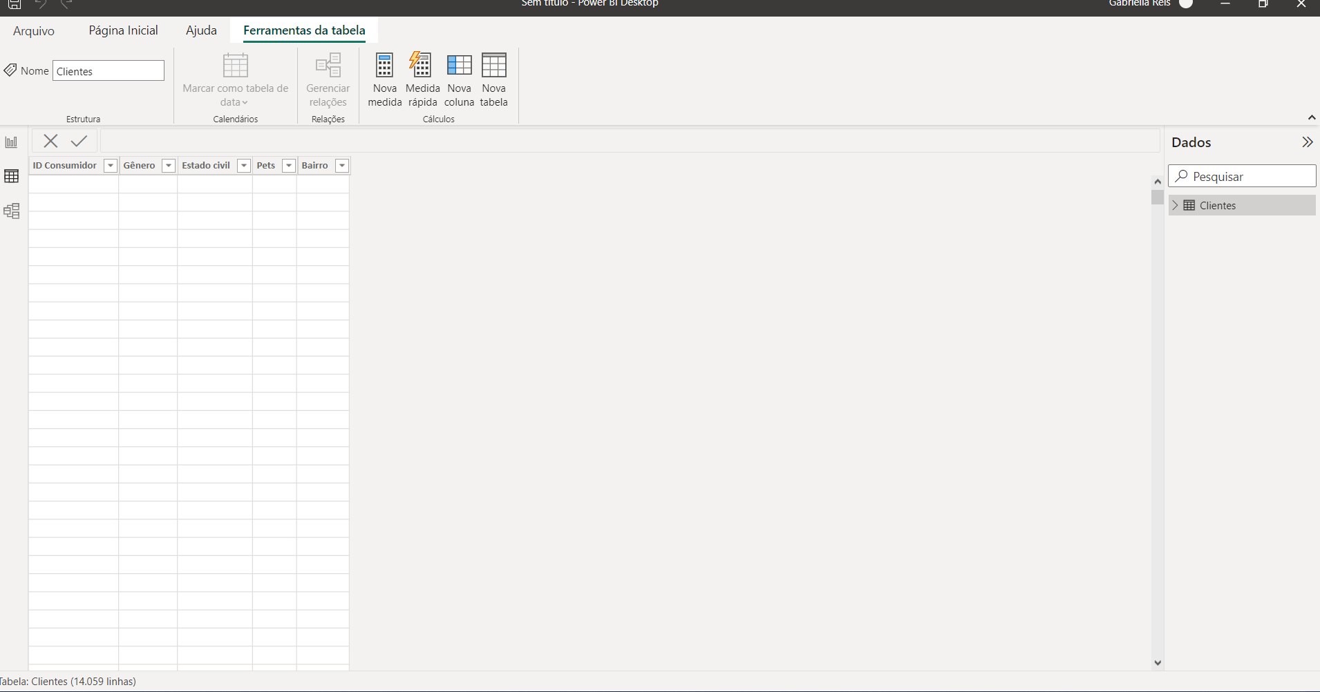Image resolution: width=1320 pixels, height=692 pixels.
Task: Open the ID Consumidor column filter dropdown
Action: [x=111, y=166]
